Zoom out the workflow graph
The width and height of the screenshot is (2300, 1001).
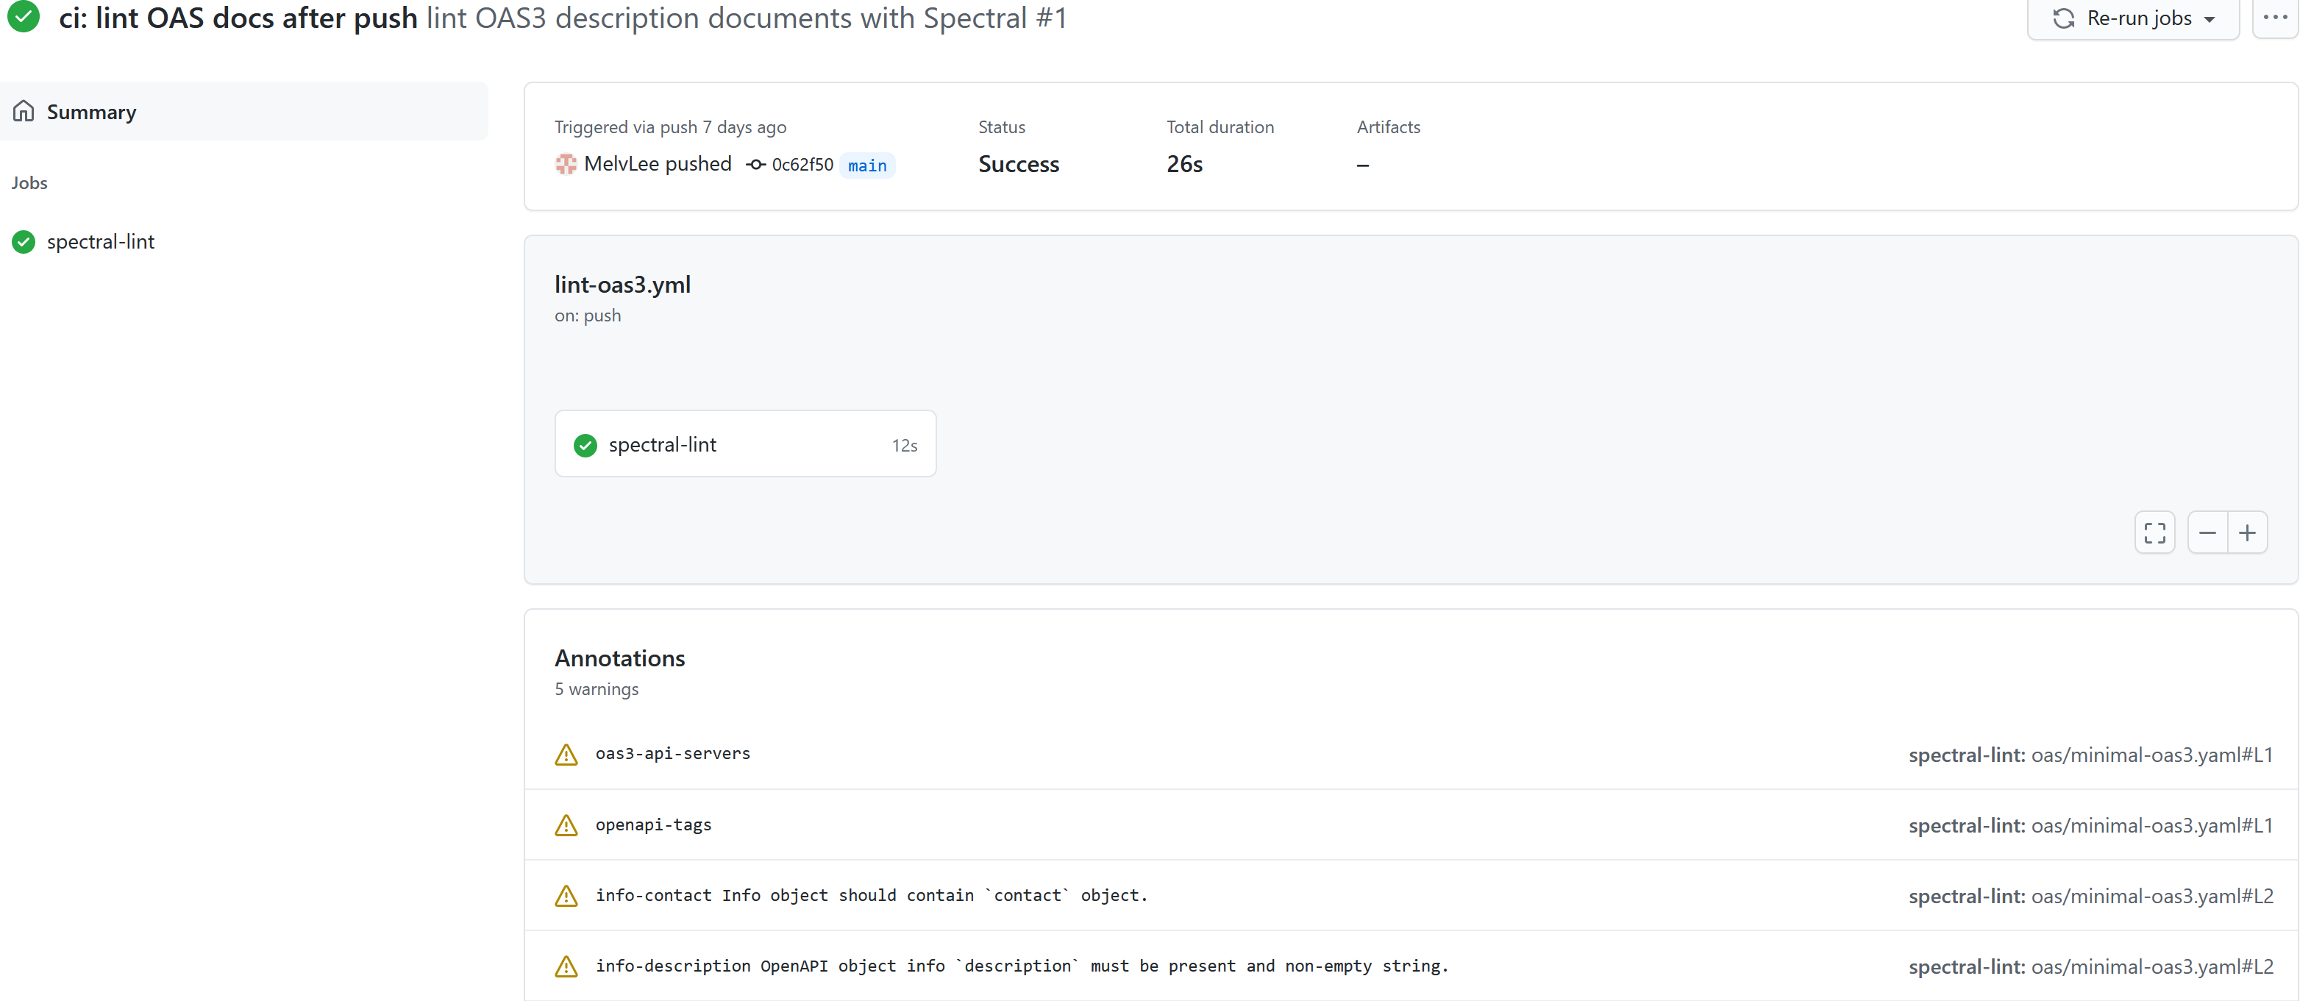pyautogui.click(x=2207, y=533)
